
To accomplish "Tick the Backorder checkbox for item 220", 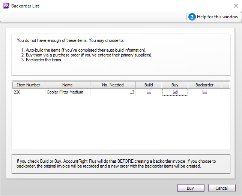I will [204, 92].
